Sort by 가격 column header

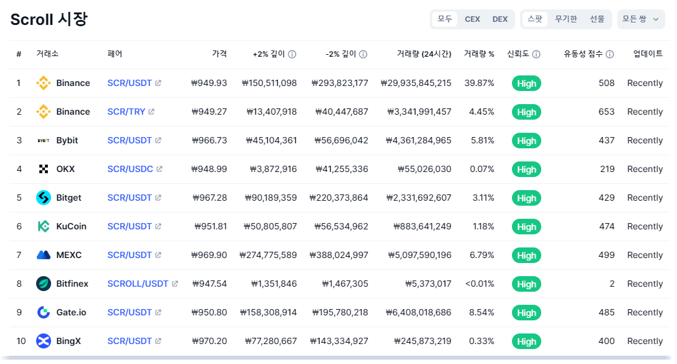(219, 54)
